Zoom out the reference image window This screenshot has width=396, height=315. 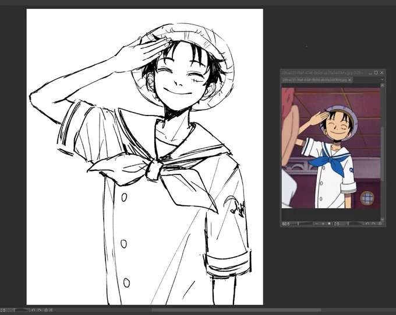pyautogui.click(x=317, y=223)
